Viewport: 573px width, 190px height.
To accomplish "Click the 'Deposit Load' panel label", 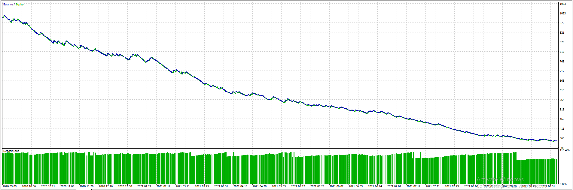I will [x=11, y=151].
